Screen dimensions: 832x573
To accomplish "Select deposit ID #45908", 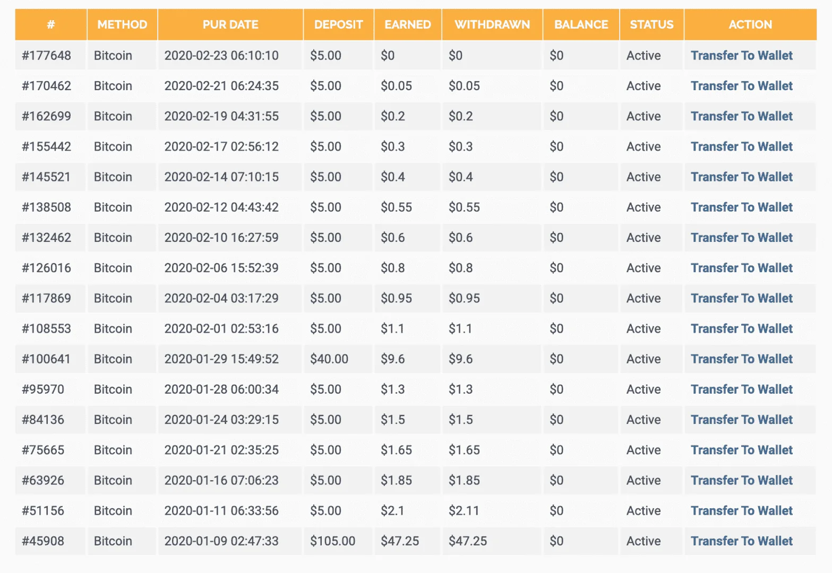I will click(x=43, y=541).
